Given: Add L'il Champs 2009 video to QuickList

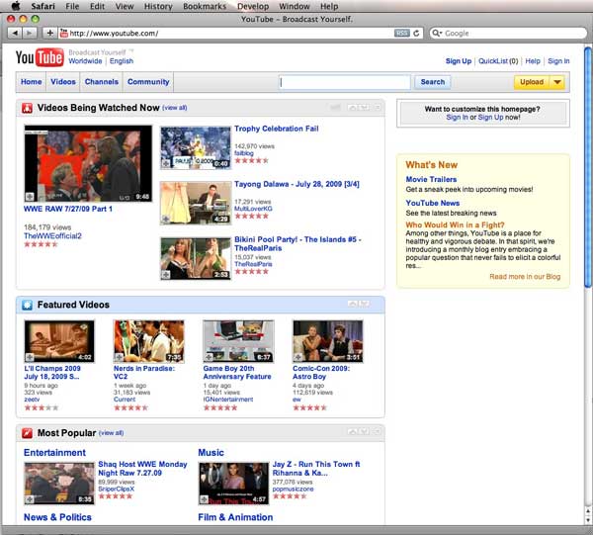Looking at the screenshot, I should tap(30, 357).
